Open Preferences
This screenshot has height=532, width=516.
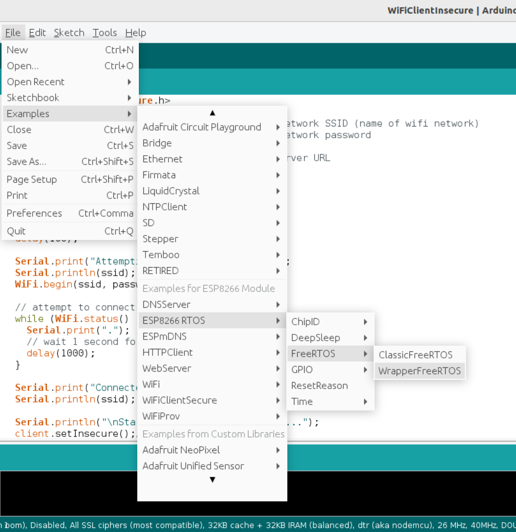[x=70, y=213]
